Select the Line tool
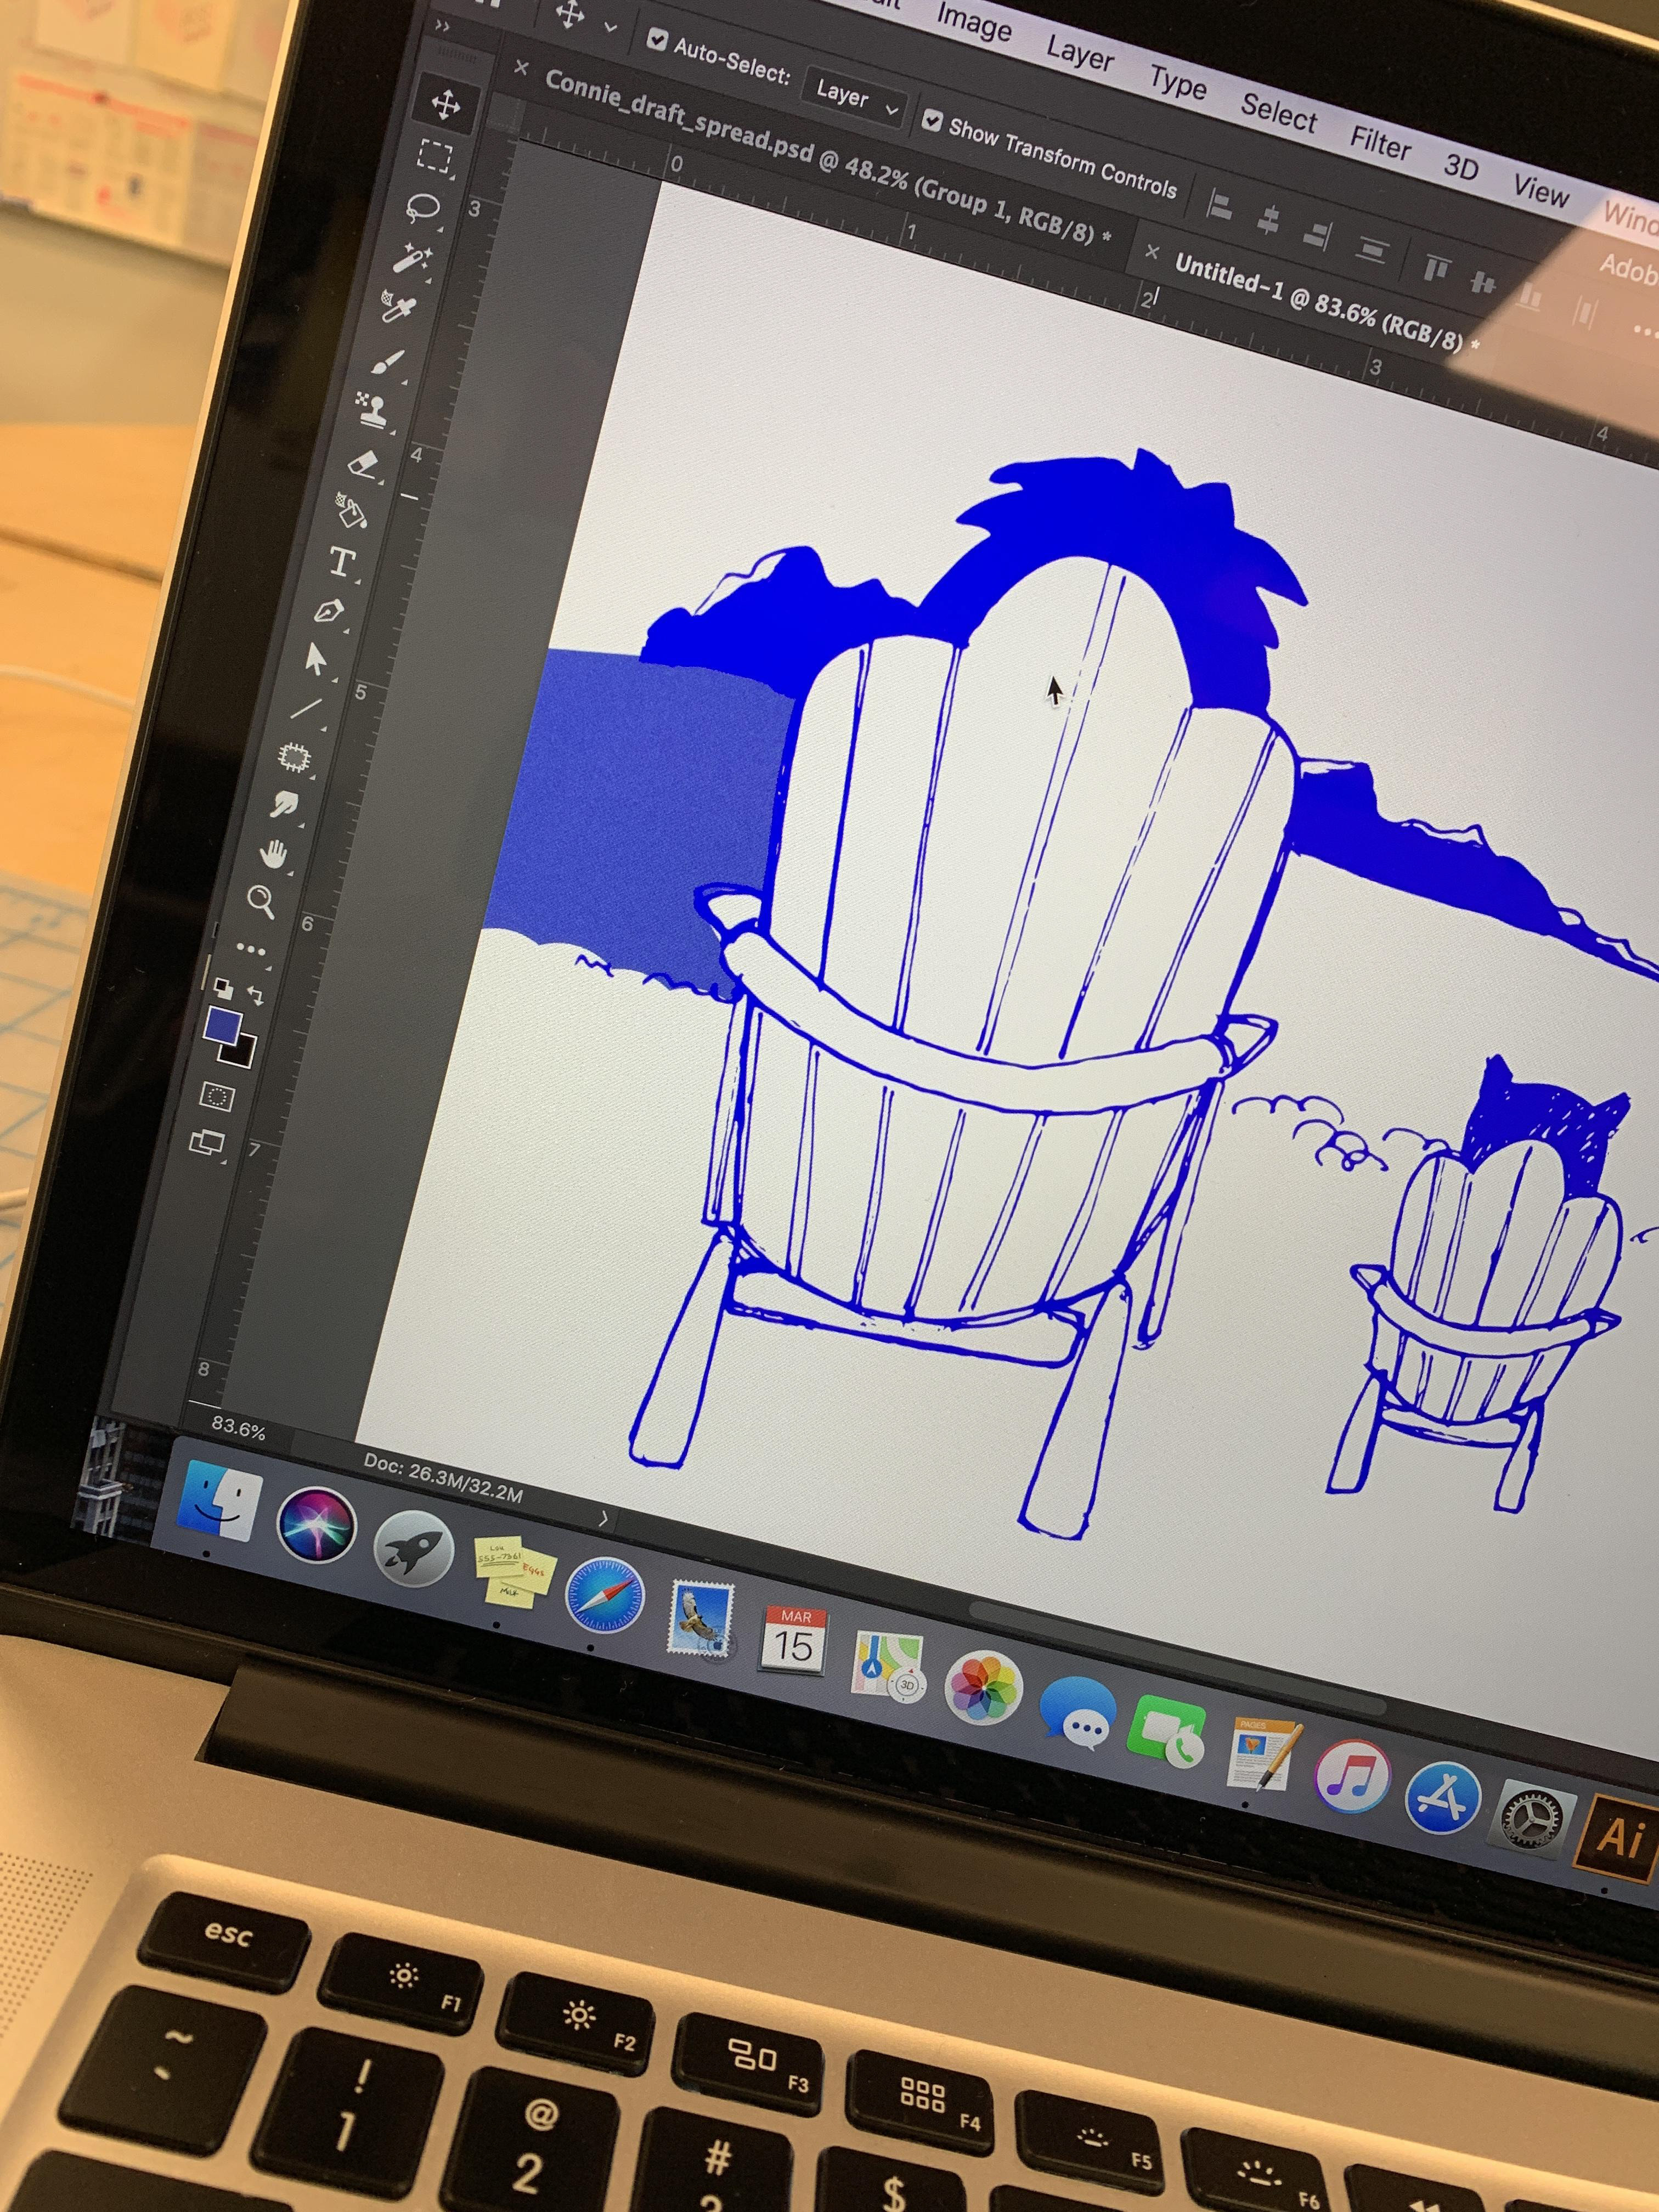 tap(306, 709)
